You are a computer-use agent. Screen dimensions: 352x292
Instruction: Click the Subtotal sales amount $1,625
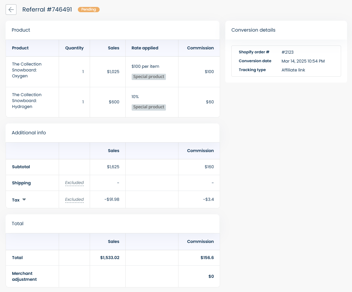pos(113,167)
